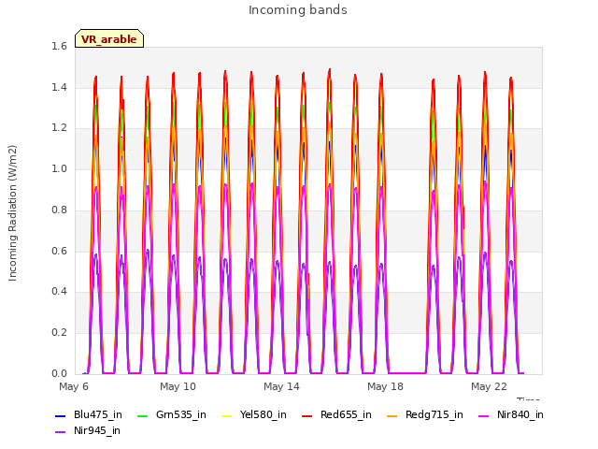
Task: Click the 0.4 y-axis tick label
Action: coord(59,291)
